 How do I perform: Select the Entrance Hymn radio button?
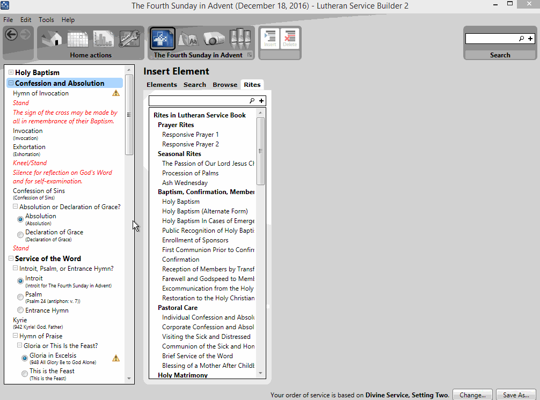20,310
